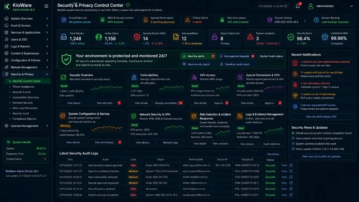
Task: Expand Services & Applications chevron
Action: (x=47, y=33)
